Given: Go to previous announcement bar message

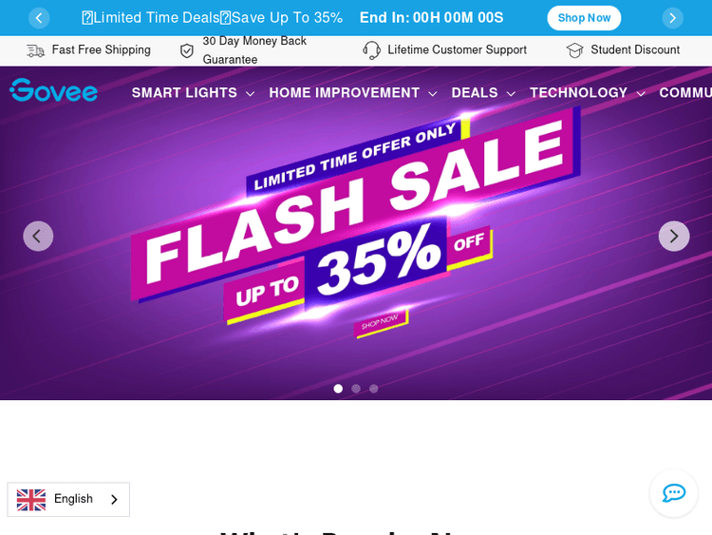Looking at the screenshot, I should (x=39, y=18).
